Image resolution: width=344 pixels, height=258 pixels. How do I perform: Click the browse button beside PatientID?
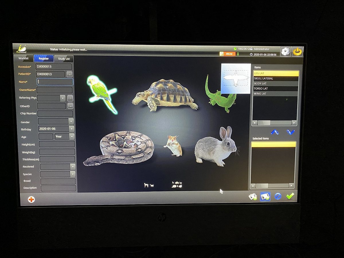[69, 74]
